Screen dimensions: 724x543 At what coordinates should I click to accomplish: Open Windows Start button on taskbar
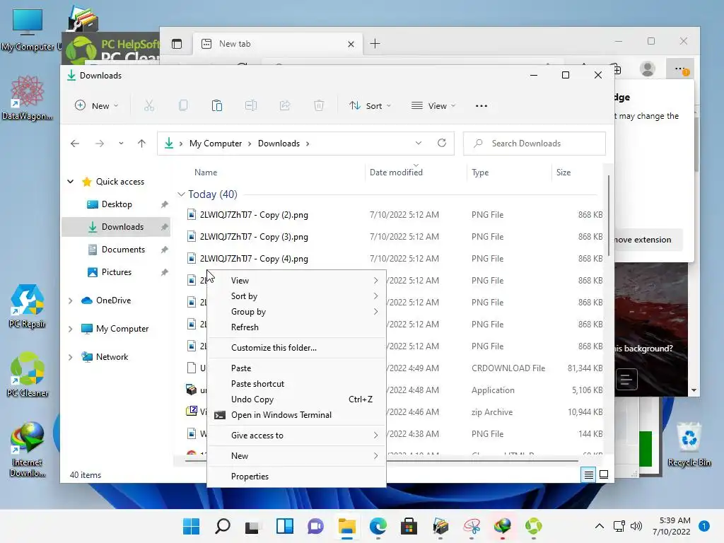(x=191, y=526)
